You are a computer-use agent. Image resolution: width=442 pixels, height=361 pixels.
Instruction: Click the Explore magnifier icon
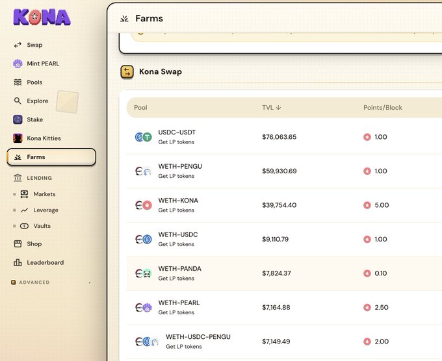point(18,101)
